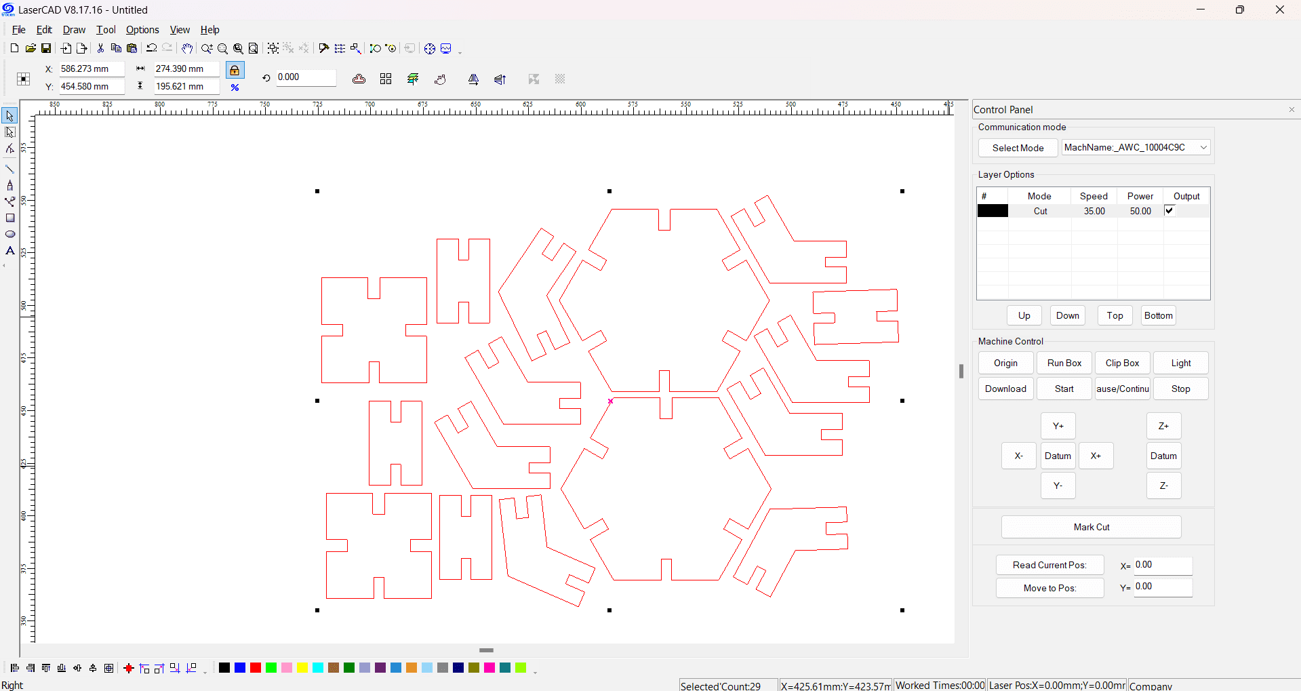Click the Read Current Pos button
The width and height of the screenshot is (1301, 691).
click(1049, 565)
